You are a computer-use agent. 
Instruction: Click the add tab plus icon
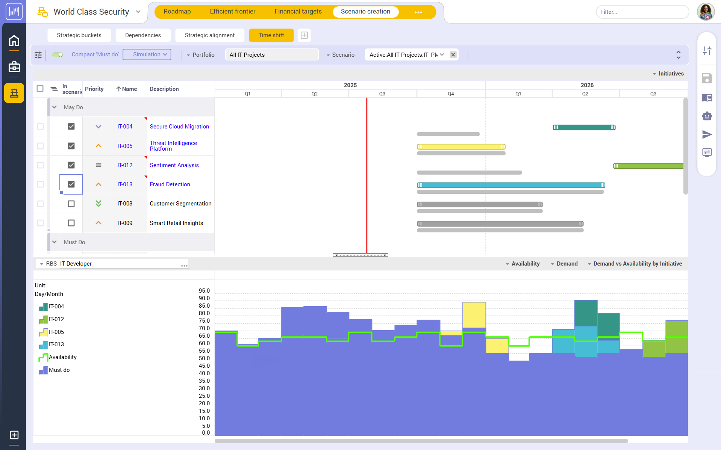click(304, 35)
